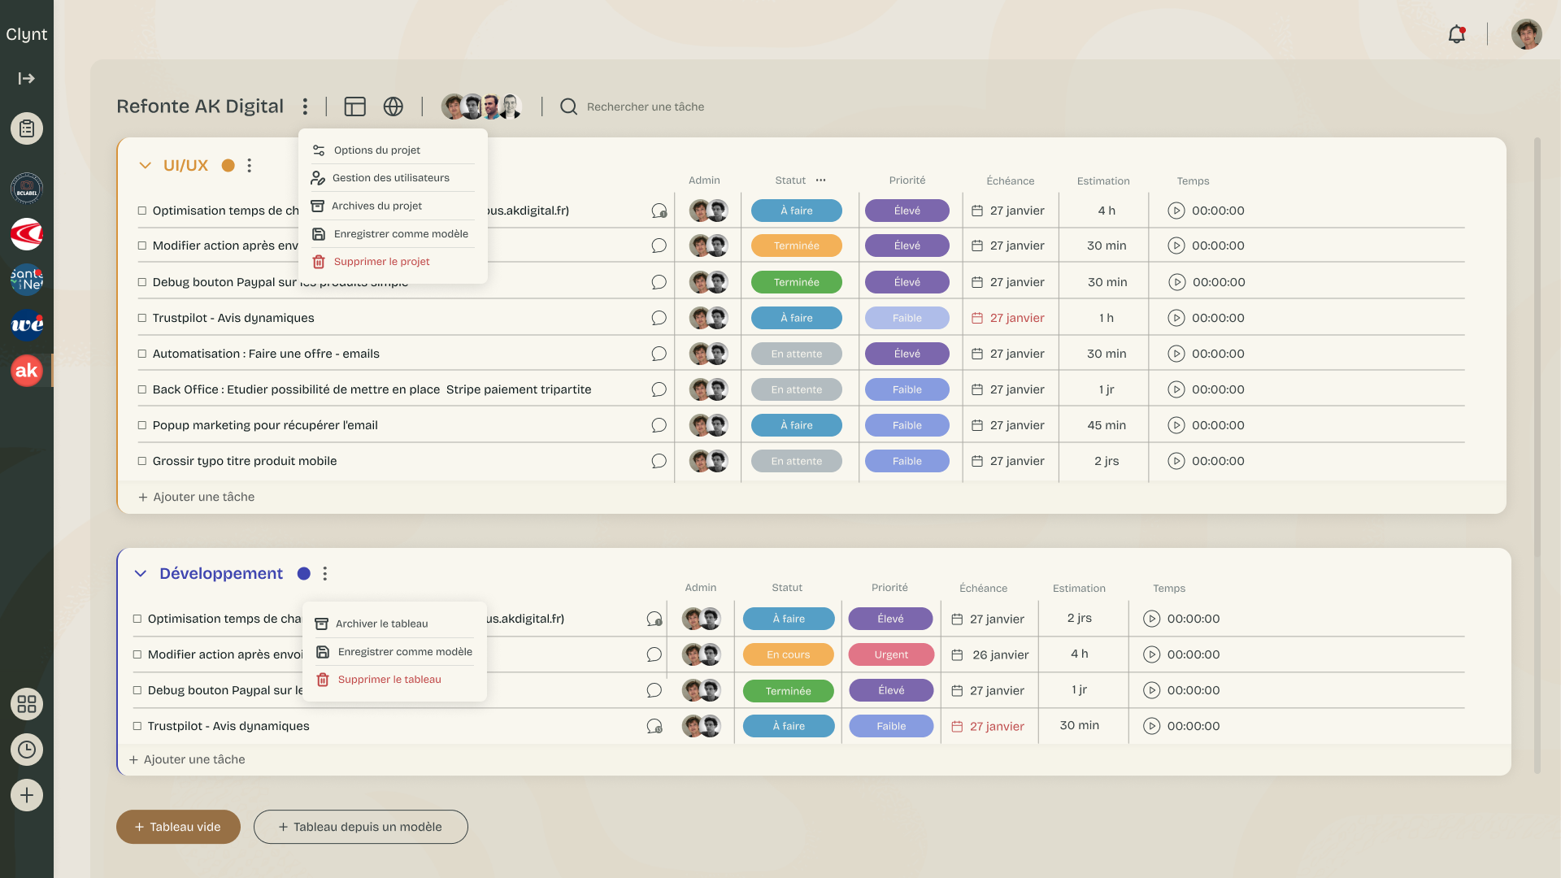
Task: Change status En cours in Développement
Action: click(x=789, y=654)
